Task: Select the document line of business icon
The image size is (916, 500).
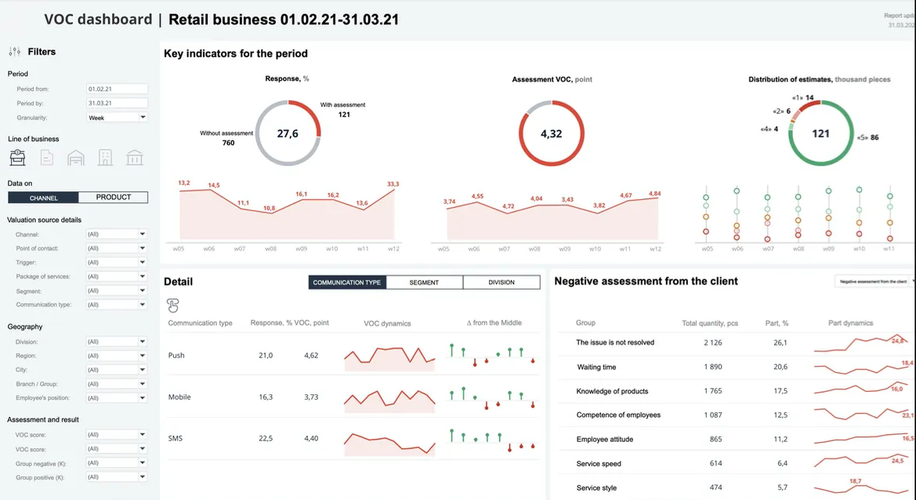Action: click(x=47, y=157)
